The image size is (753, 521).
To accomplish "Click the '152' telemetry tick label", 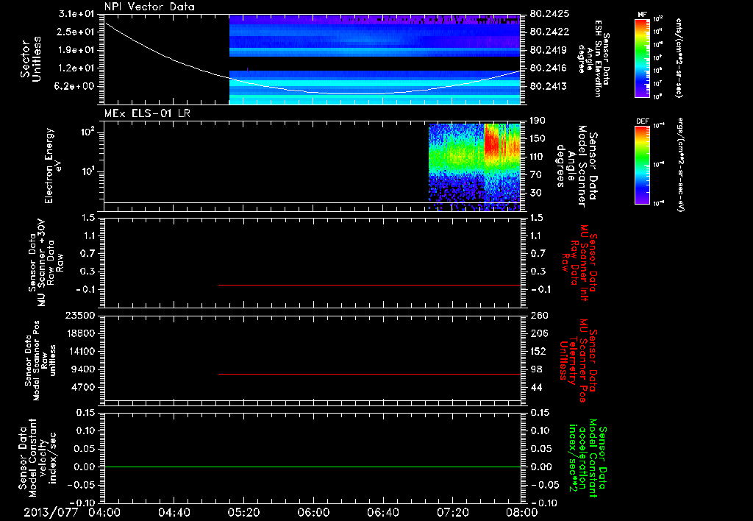I will [x=539, y=351].
